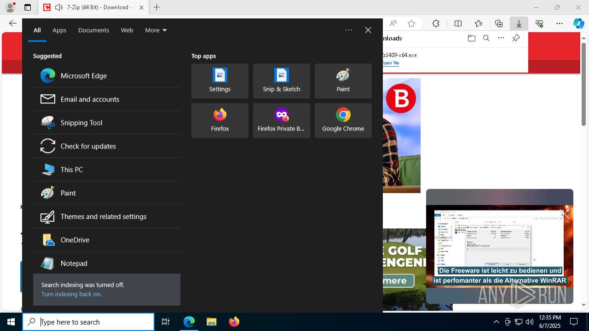Screen dimensions: 589x331
Task: Open Task View on the taskbar
Action: (x=166, y=322)
